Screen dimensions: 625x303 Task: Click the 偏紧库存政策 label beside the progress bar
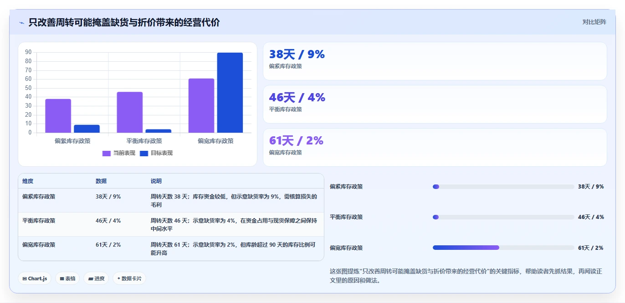[x=346, y=187]
